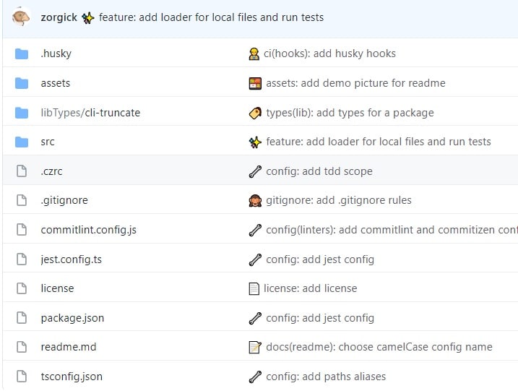
Task: Open commit 'ci(hooks): add husky hooks'
Action: click(x=330, y=53)
